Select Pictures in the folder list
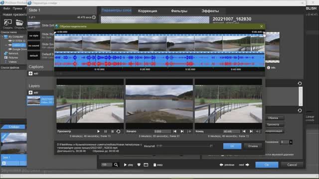The width and height of the screenshot is (319, 179). pos(11,58)
